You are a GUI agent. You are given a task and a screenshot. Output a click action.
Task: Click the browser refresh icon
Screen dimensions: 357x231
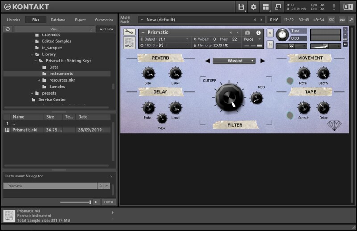click(x=8, y=29)
